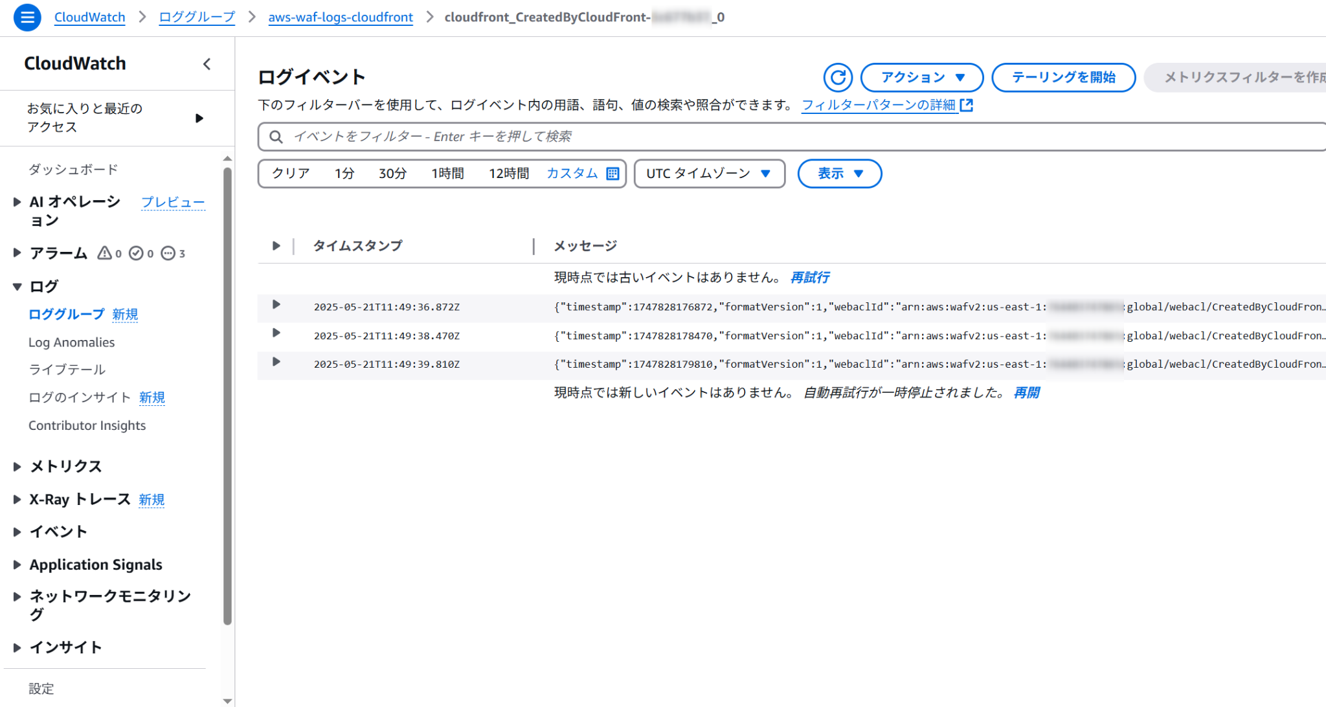Open the 表示 dropdown menu
The width and height of the screenshot is (1326, 707).
(839, 174)
